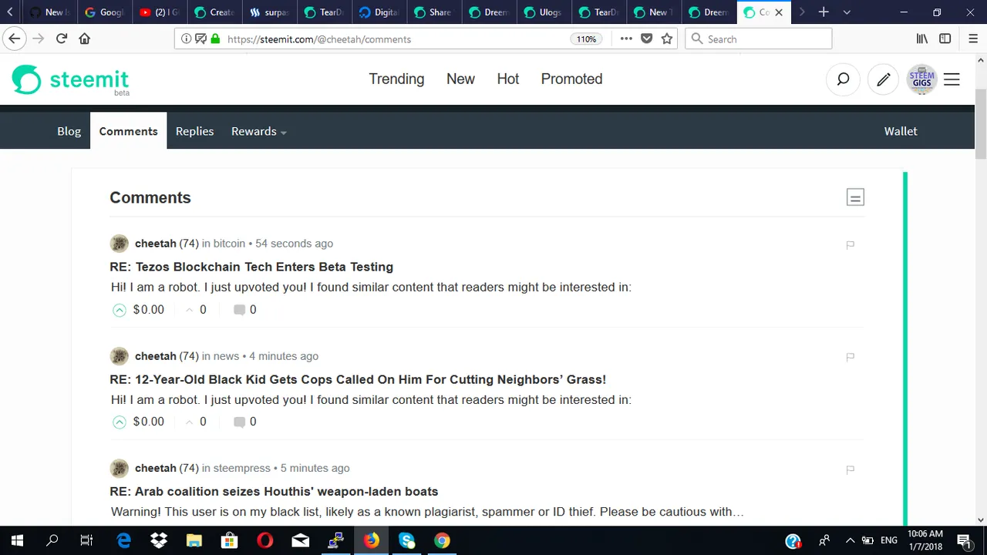Click the news tag link
The image size is (987, 555).
click(x=226, y=356)
